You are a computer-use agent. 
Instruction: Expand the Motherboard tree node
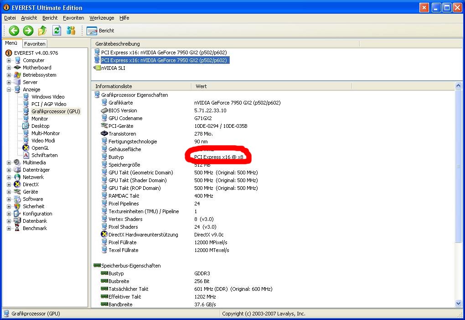[x=9, y=68]
